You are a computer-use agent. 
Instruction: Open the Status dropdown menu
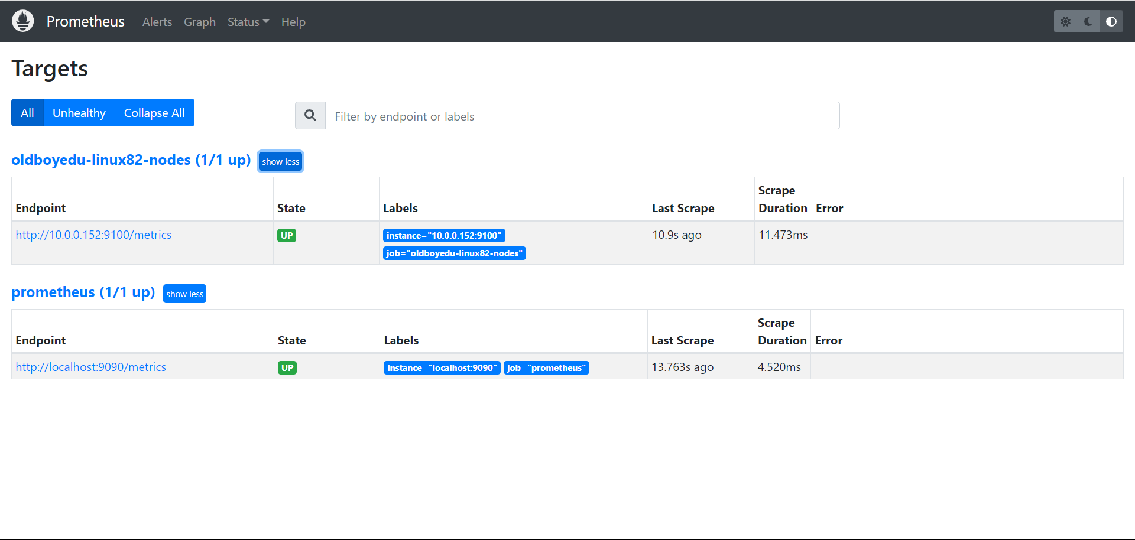[x=248, y=22]
